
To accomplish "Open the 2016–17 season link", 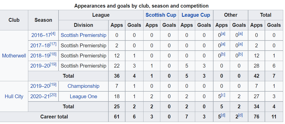I will pyautogui.click(x=41, y=35).
